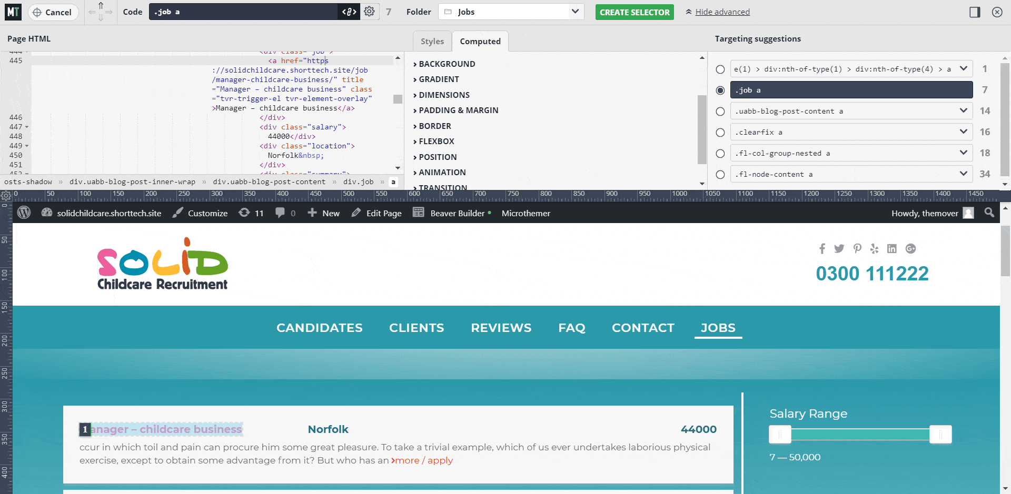The width and height of the screenshot is (1011, 494).
Task: Switch to the Styles tab
Action: pyautogui.click(x=432, y=41)
